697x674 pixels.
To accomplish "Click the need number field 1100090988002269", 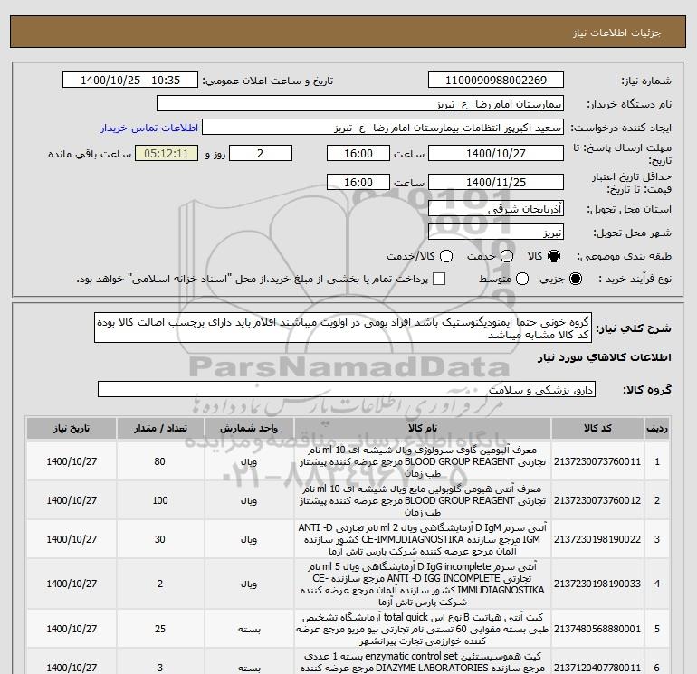I will pyautogui.click(x=496, y=80).
